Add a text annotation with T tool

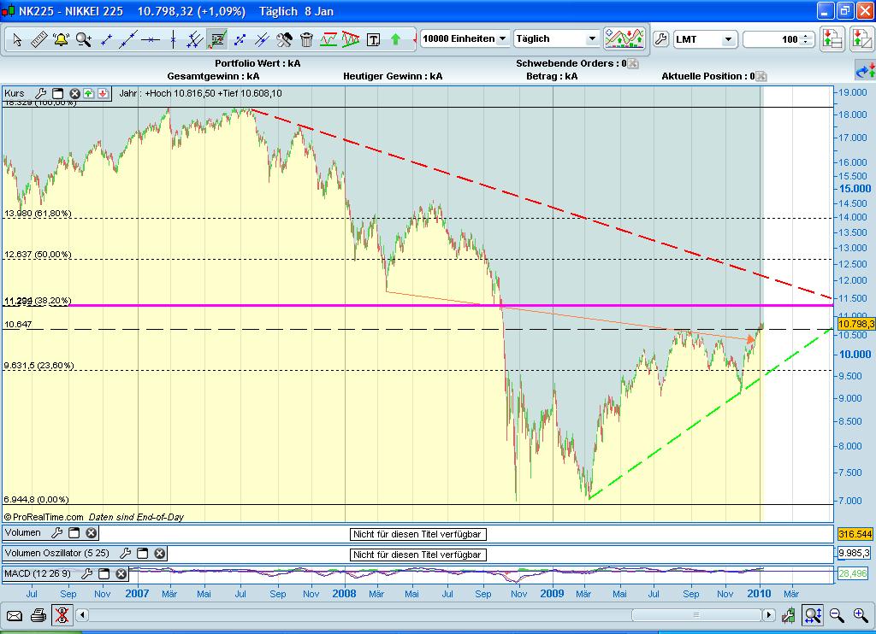pos(373,39)
